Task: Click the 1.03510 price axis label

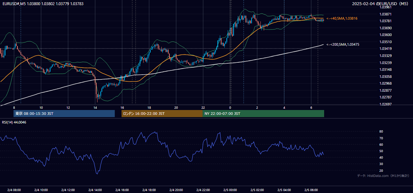Action: [385, 42]
